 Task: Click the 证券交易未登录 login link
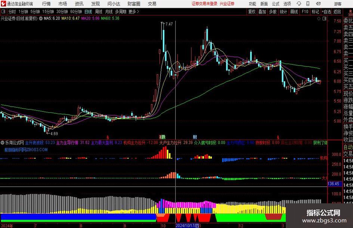(204, 4)
